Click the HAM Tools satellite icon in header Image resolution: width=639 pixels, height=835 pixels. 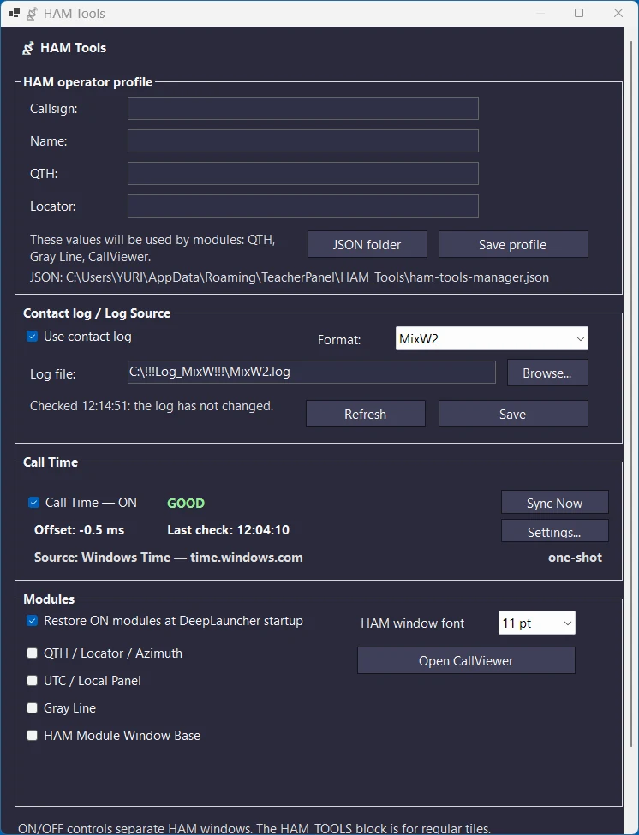[x=27, y=49]
